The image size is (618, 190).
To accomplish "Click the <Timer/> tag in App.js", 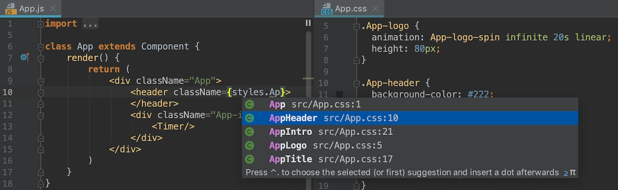I will [x=173, y=126].
